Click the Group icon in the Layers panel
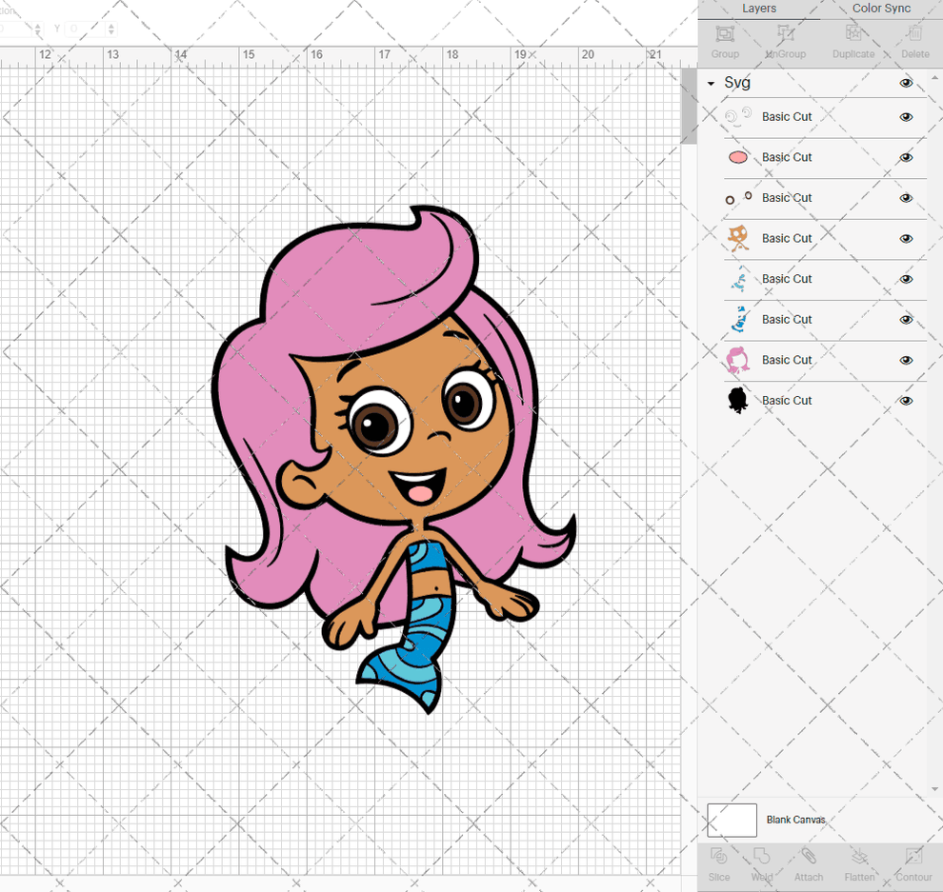 (724, 41)
